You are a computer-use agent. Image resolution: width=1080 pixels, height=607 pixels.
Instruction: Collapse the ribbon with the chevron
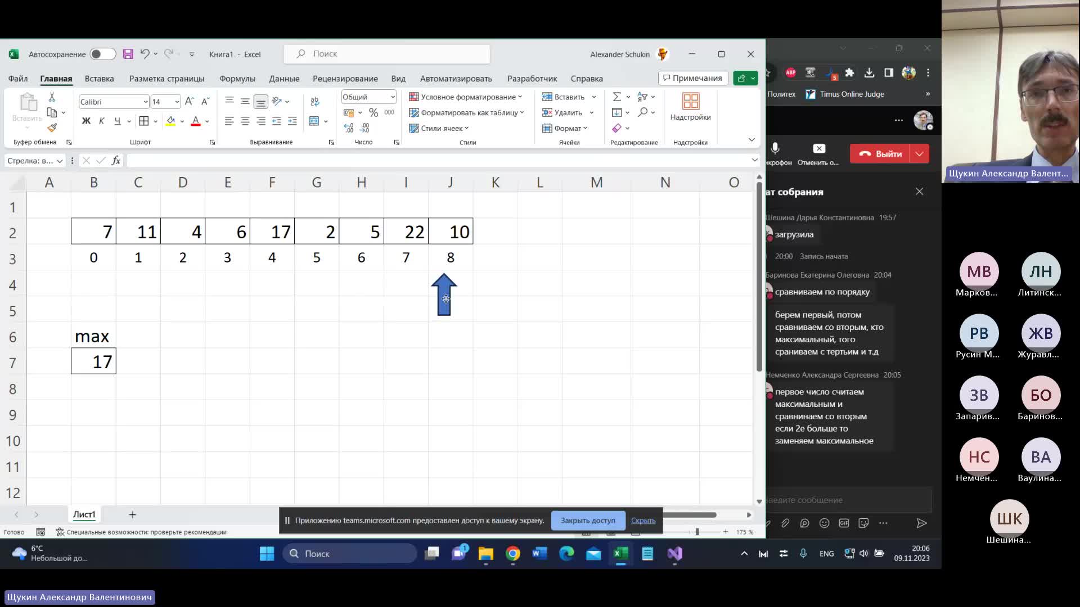coord(751,139)
